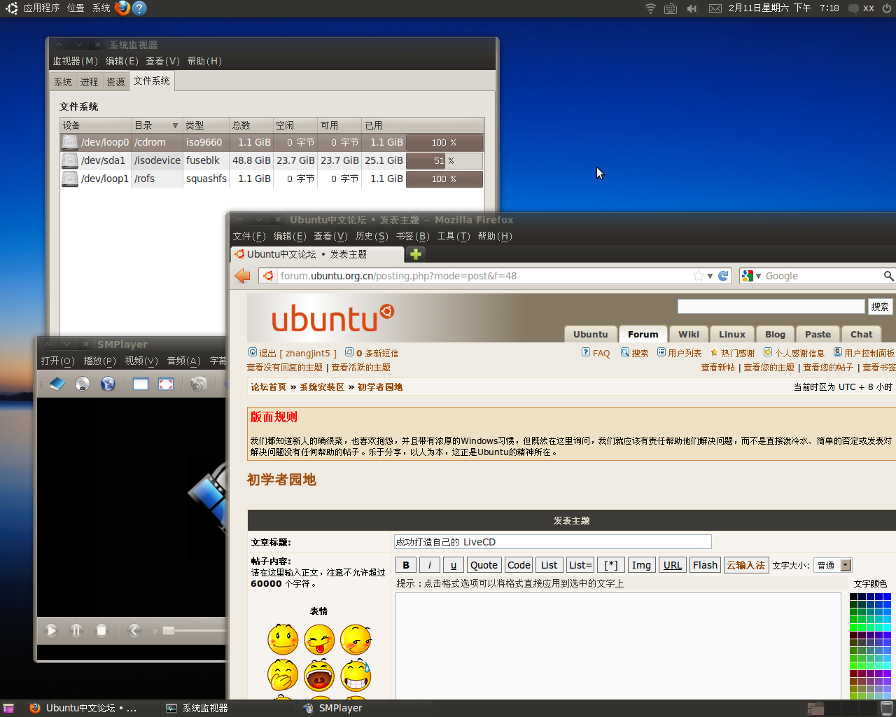Pick the black color swatch in palette
The image size is (896, 717).
pos(853,597)
